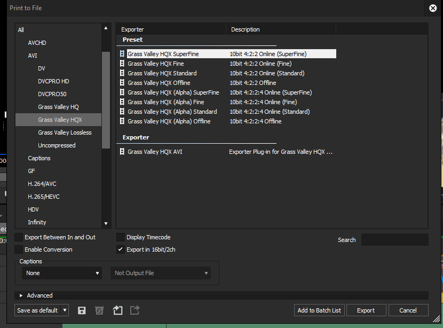Open the Save as default dropdown arrow
The height and width of the screenshot is (328, 443).
click(65, 310)
